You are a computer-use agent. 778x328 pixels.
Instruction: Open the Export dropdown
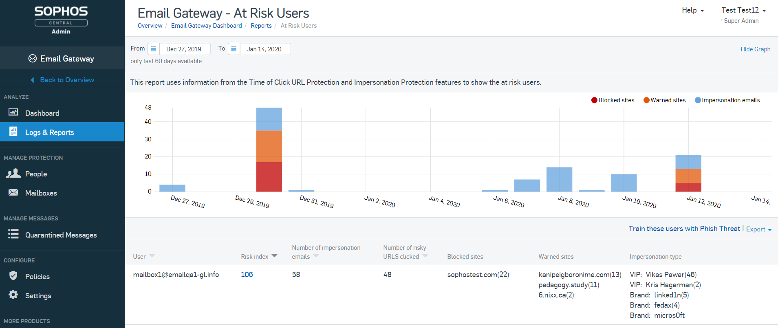point(758,229)
